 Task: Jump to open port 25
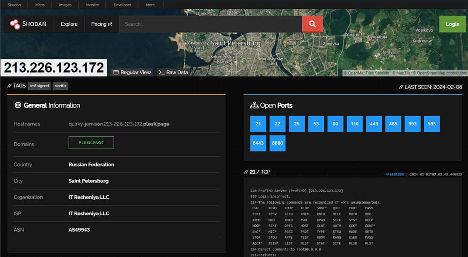(297, 124)
